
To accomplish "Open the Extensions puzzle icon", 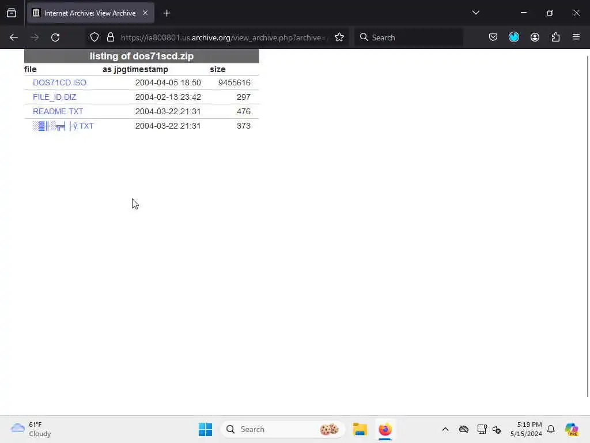I will 555,37.
